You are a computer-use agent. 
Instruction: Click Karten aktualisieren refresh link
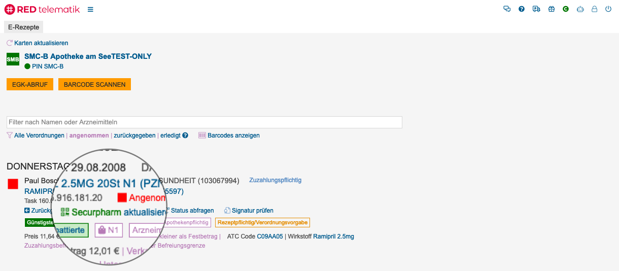point(38,43)
